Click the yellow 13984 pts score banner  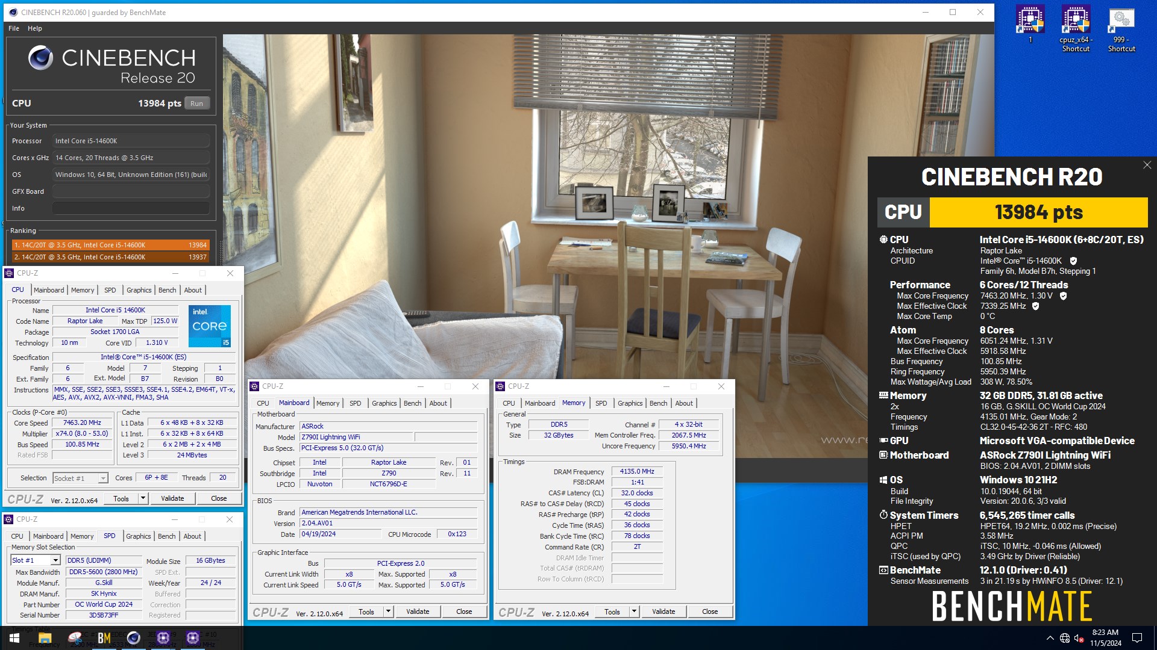(x=1038, y=212)
